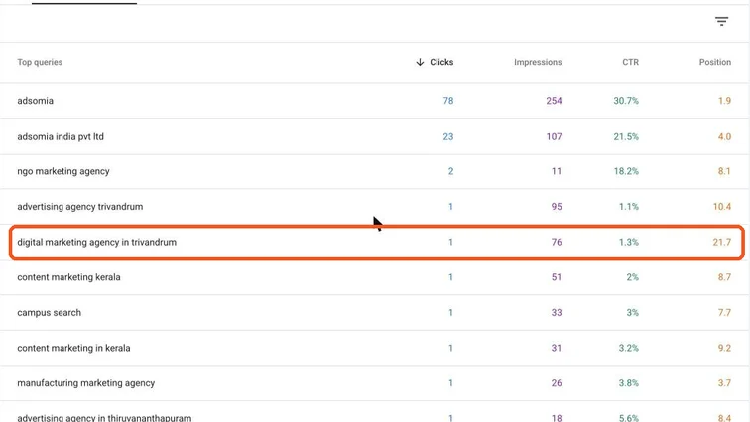The width and height of the screenshot is (750, 422).
Task: Click the 107 impressions value
Action: coord(554,136)
